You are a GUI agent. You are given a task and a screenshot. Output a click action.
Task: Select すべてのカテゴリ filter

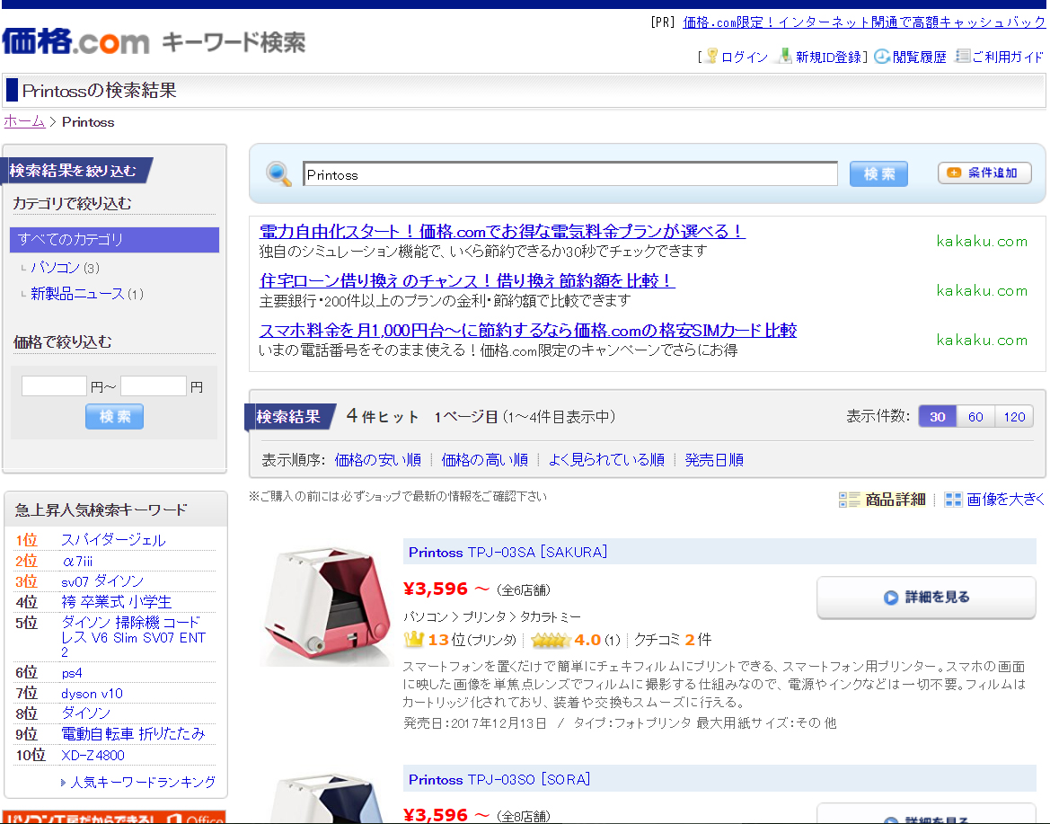pos(114,240)
